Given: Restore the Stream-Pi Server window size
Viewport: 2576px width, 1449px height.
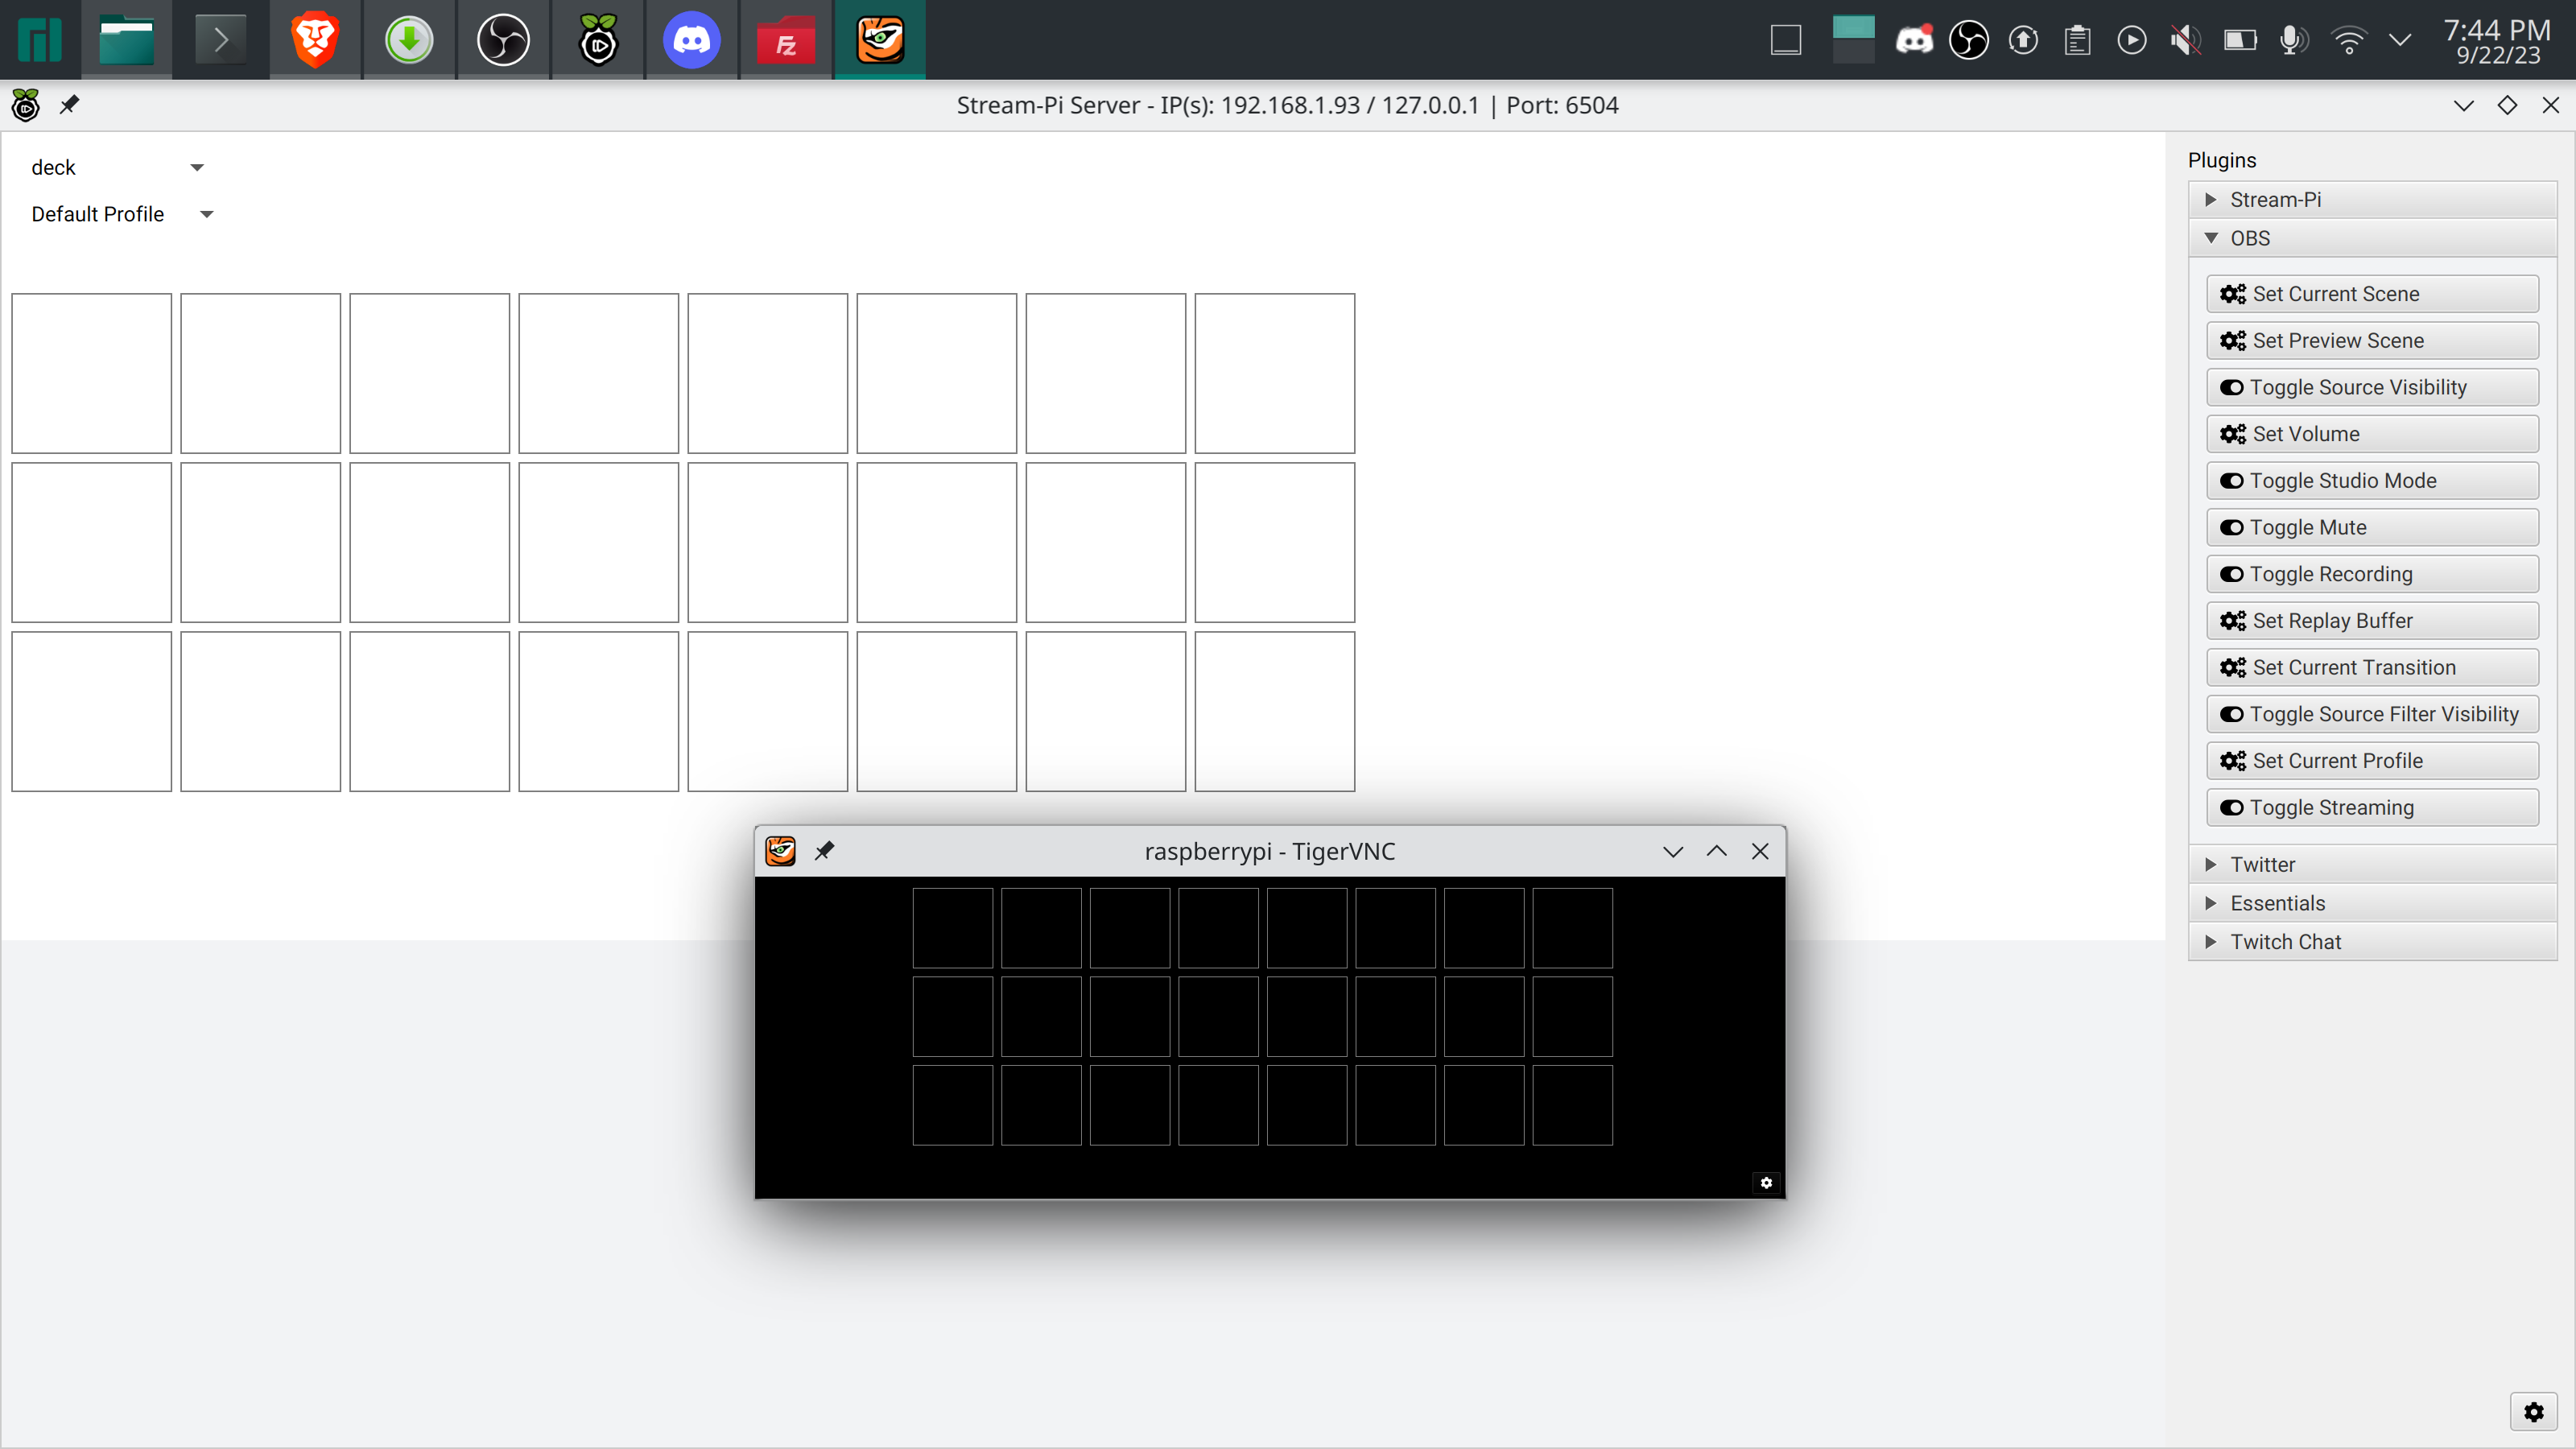Looking at the screenshot, I should coord(2507,105).
